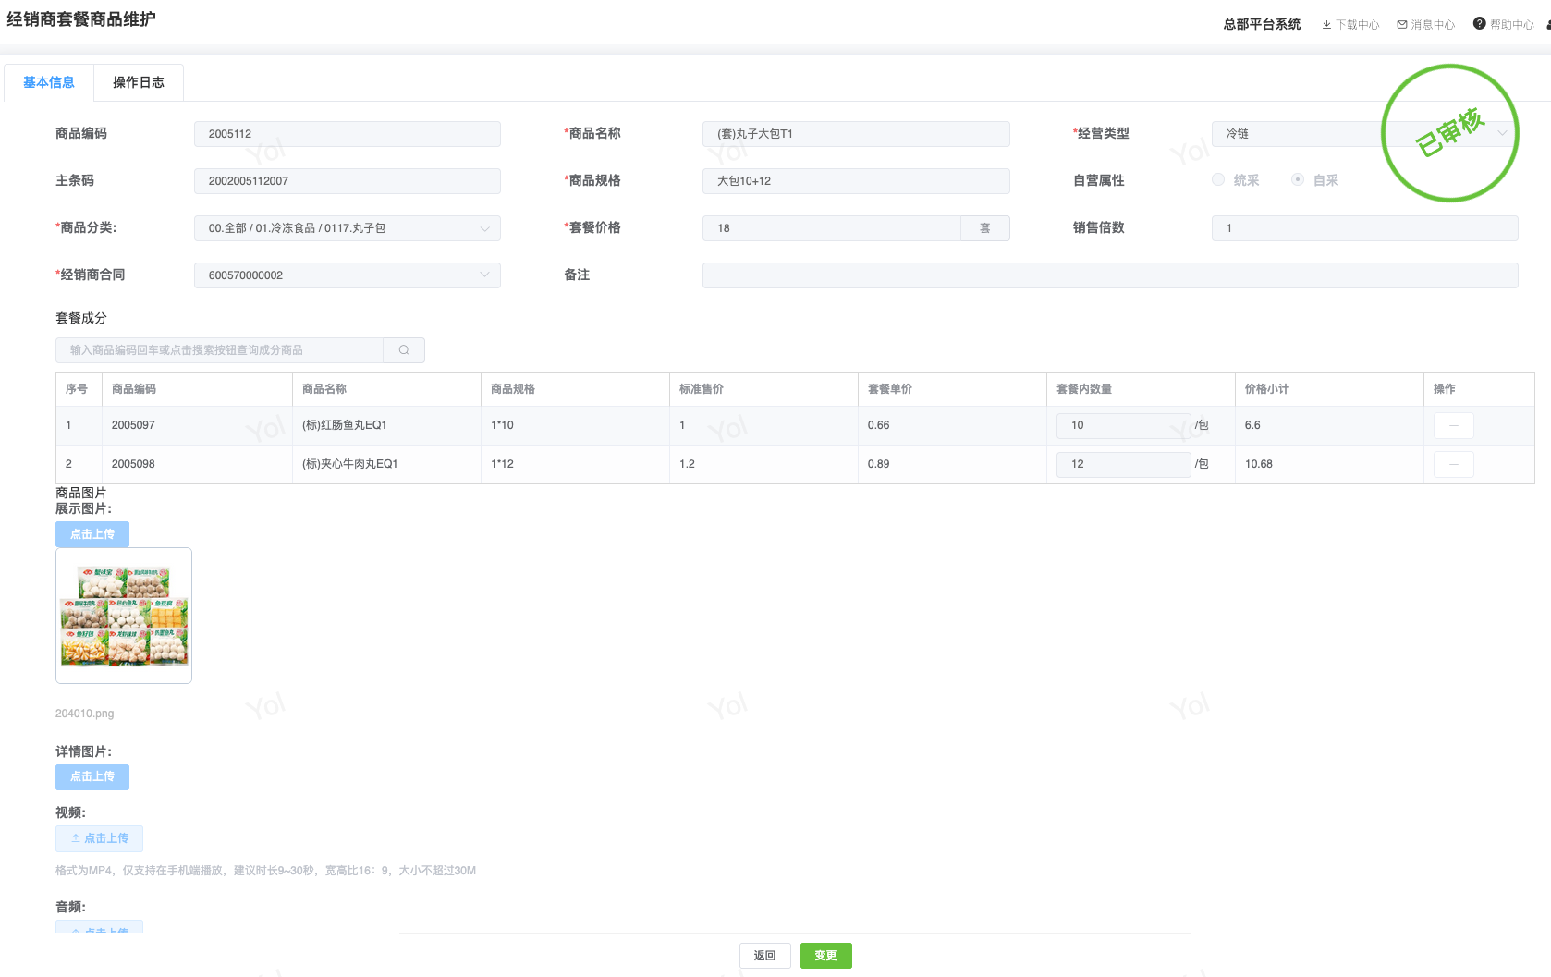Focus the 商品编码 field showing 2005112
This screenshot has height=977, width=1551.
click(348, 134)
